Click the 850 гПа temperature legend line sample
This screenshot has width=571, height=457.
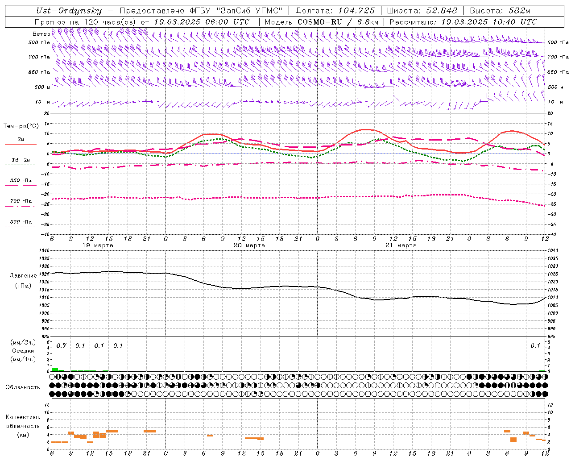(21, 185)
